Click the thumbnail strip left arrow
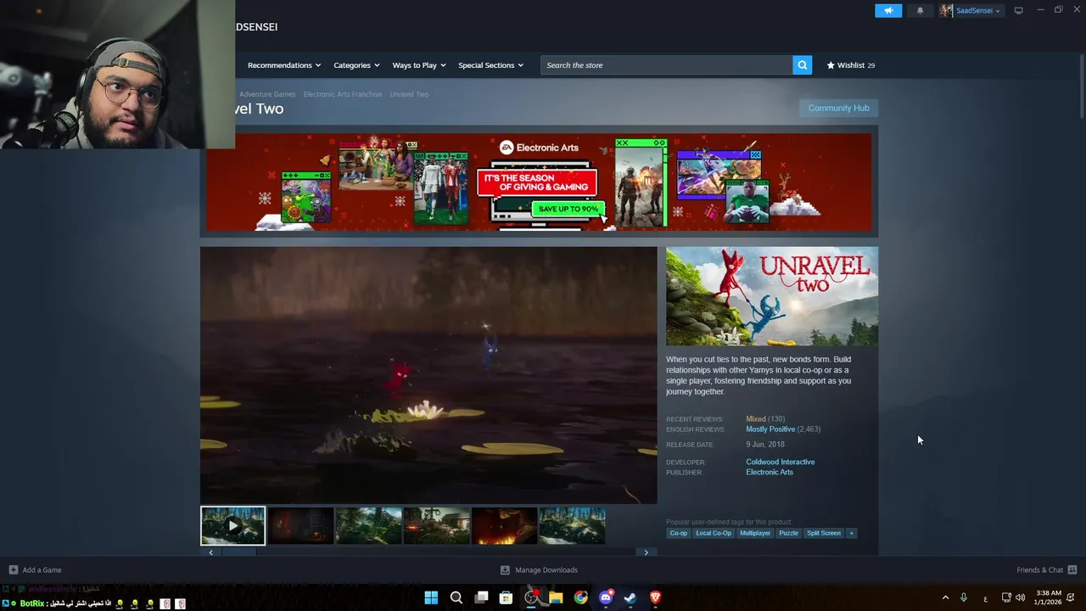Screen dimensions: 1086x611 (211, 552)
